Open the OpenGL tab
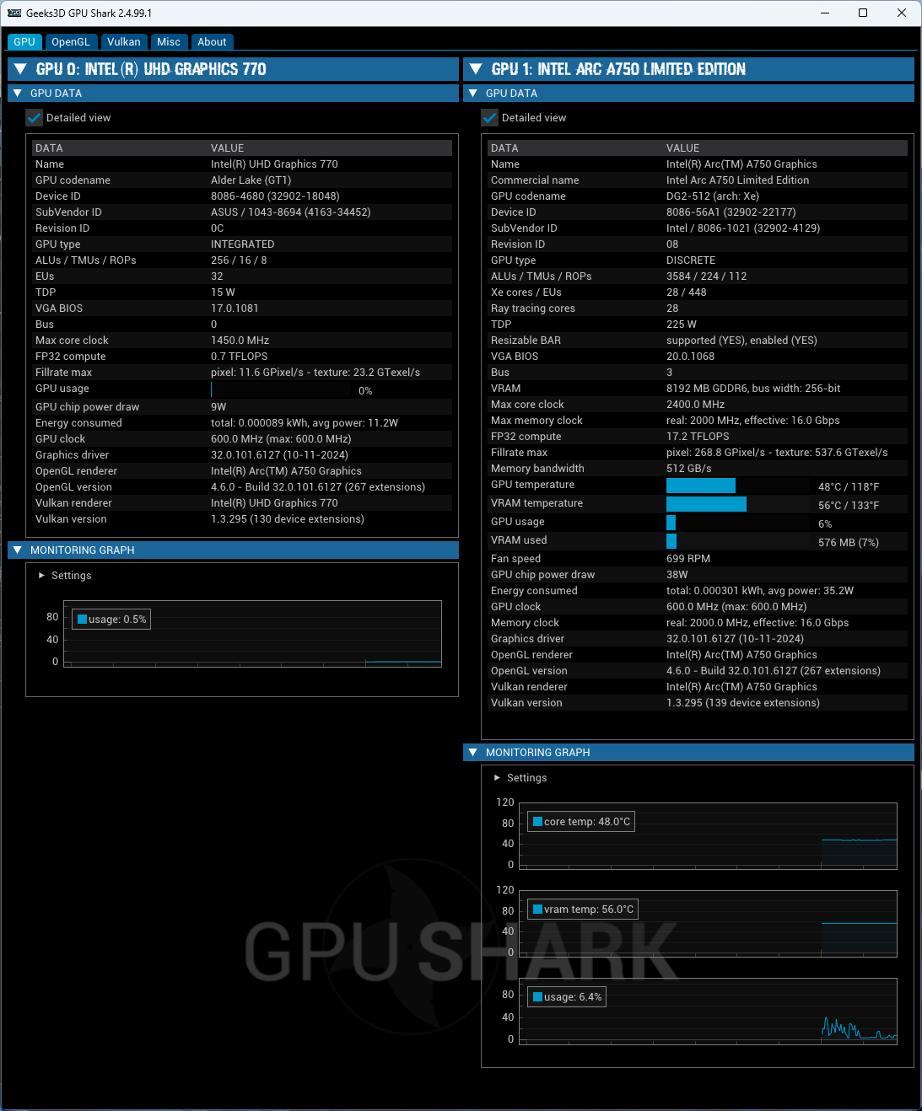 point(70,42)
